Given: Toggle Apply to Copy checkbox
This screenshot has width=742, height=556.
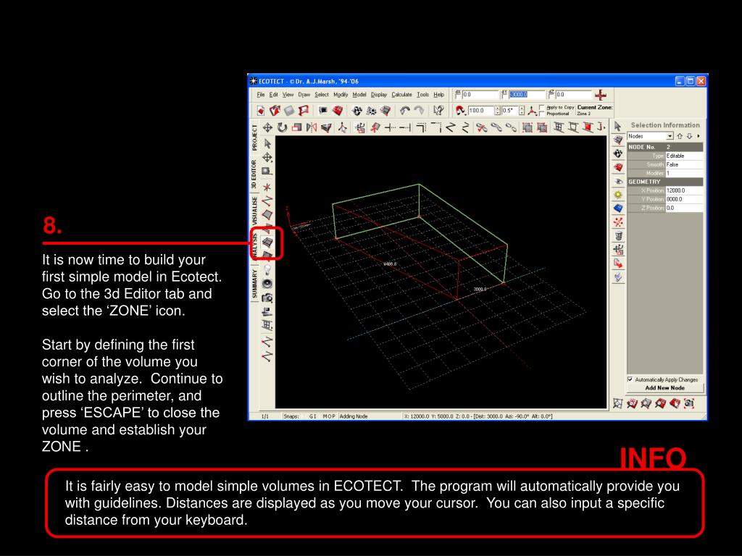Looking at the screenshot, I should 542,107.
